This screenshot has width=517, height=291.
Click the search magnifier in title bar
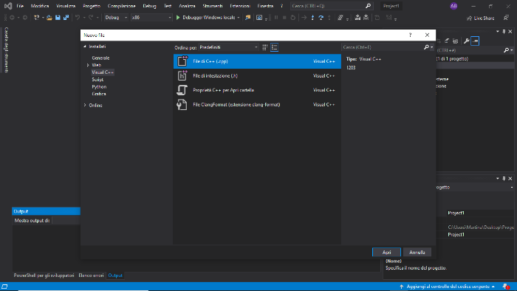pos(369,6)
